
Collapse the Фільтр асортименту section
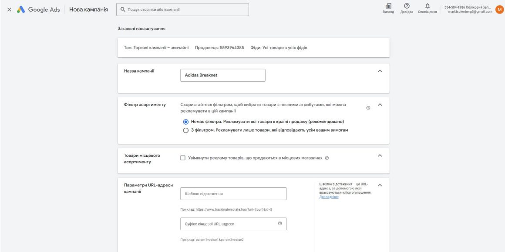click(x=380, y=104)
